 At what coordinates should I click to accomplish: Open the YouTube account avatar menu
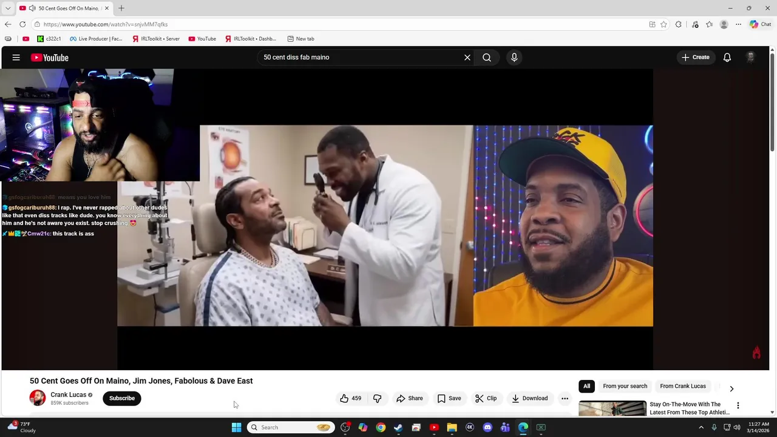pos(751,58)
